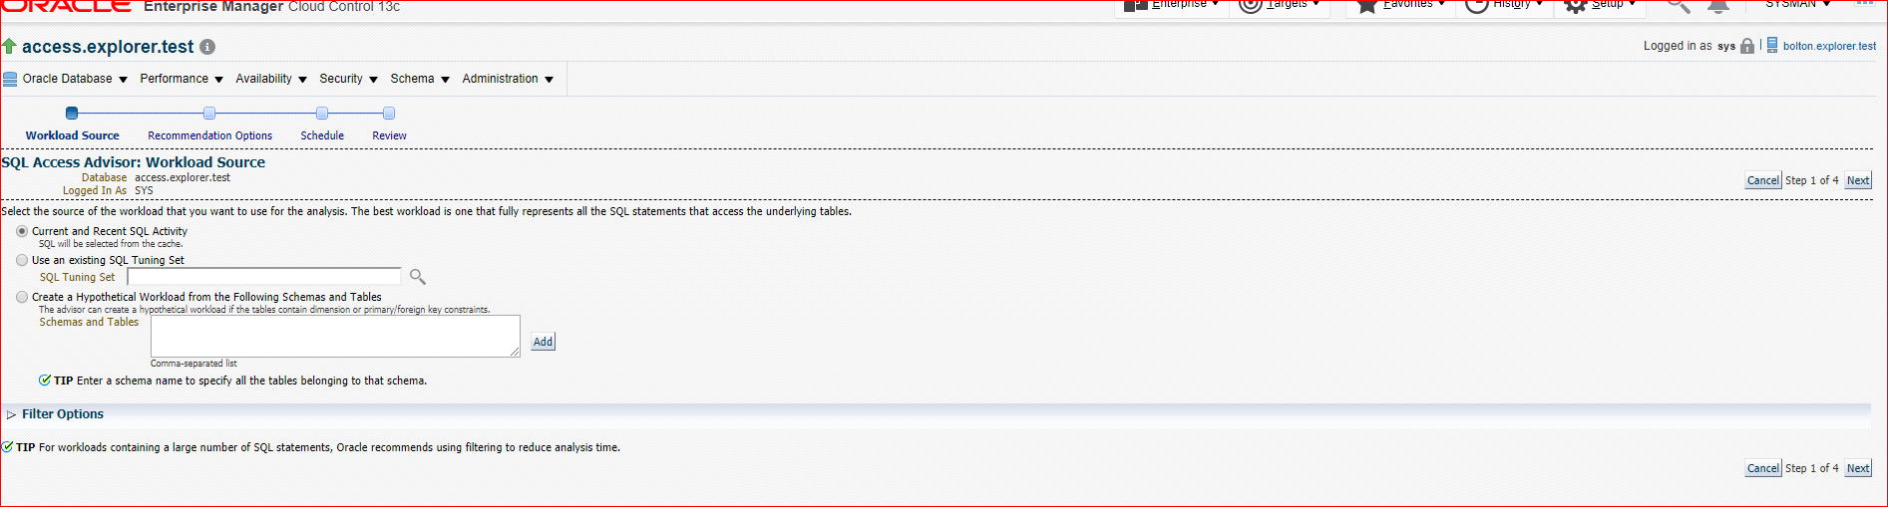Open the Setup gear menu
Viewport: 1888px width, 507px height.
(1600, 5)
